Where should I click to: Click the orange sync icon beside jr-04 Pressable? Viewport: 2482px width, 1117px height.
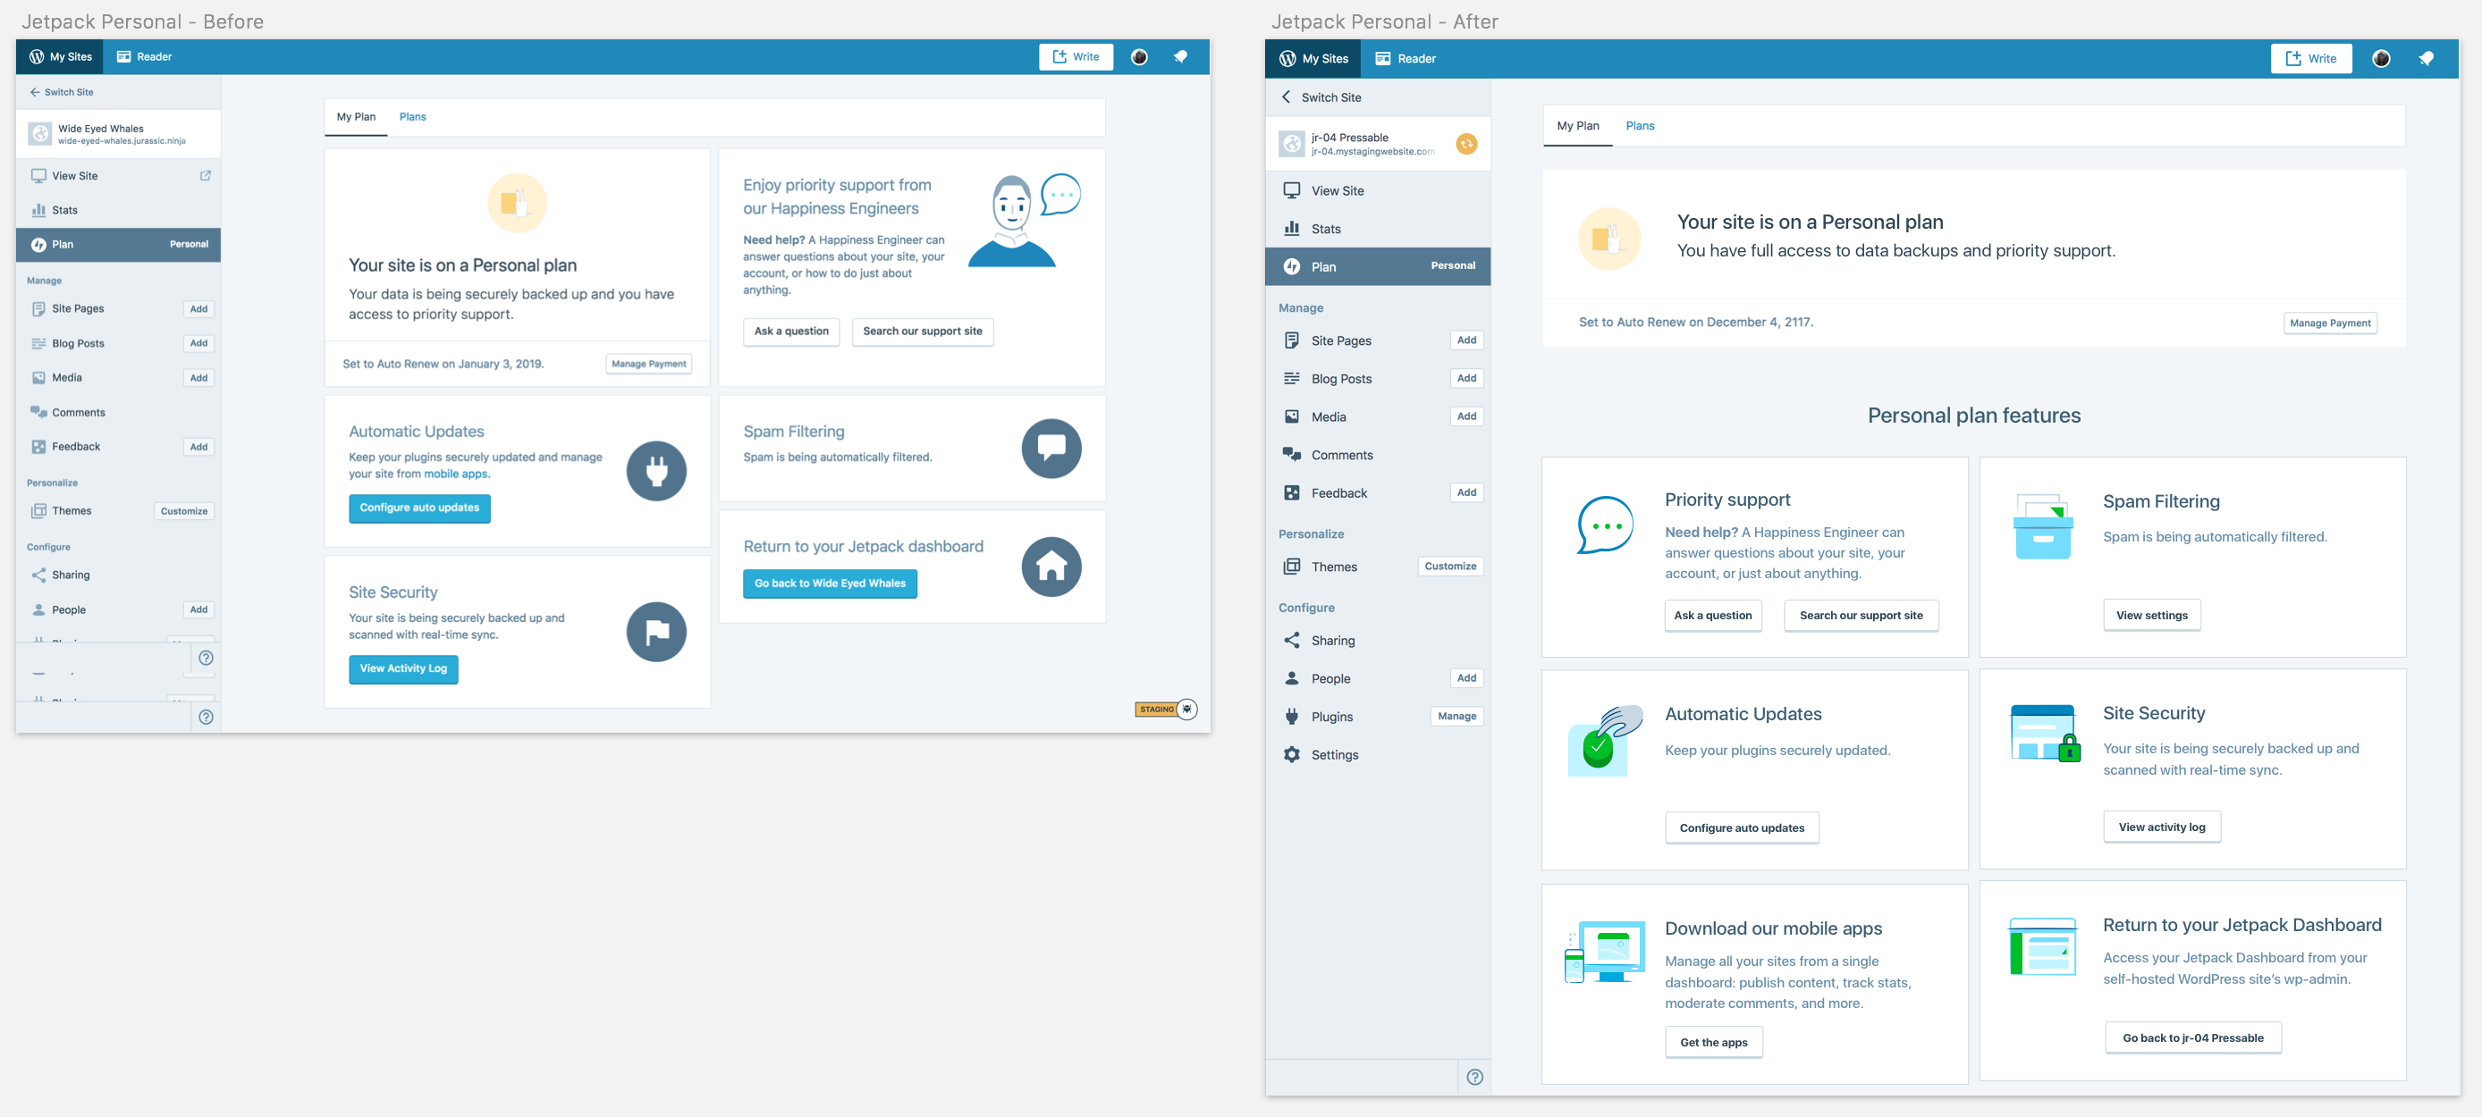tap(1465, 145)
